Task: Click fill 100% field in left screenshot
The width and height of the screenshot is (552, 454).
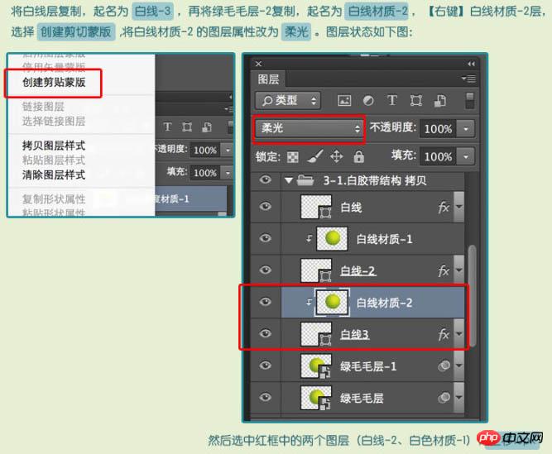Action: click(205, 173)
